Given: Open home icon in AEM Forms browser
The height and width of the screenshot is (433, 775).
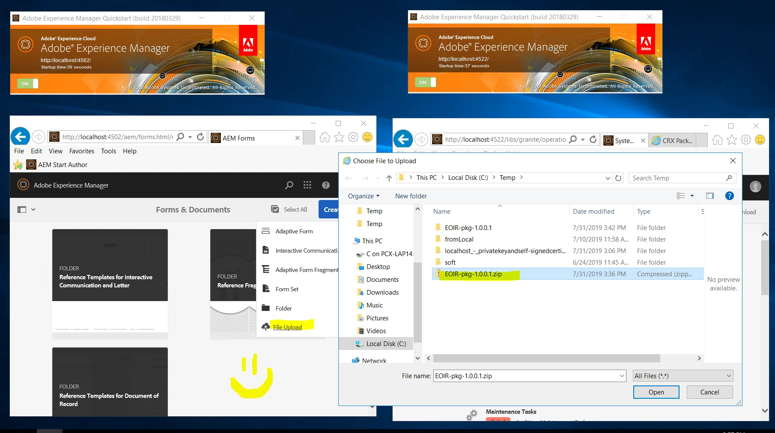Looking at the screenshot, I should click(325, 137).
